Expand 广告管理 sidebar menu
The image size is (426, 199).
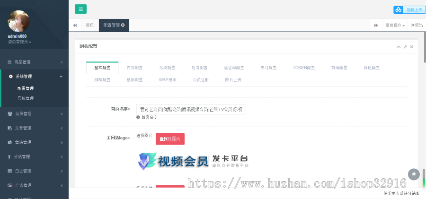[x=34, y=185]
